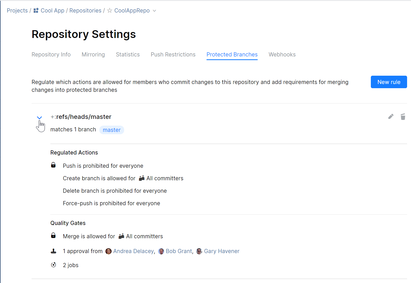Click the New rule button
Viewport: 411px width, 283px height.
(x=389, y=82)
